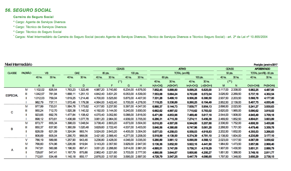
Task: Click 'Cargo: Técnico de Serviços Diversos' line
Action: 40,27
